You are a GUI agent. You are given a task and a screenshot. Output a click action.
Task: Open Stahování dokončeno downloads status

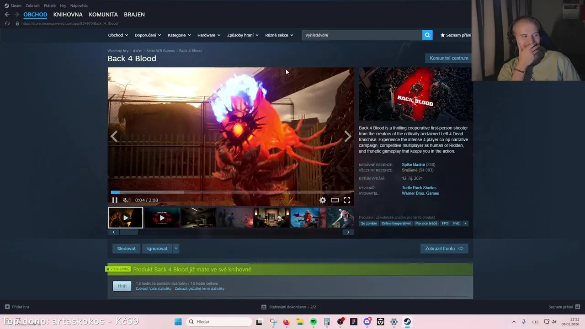click(x=289, y=307)
